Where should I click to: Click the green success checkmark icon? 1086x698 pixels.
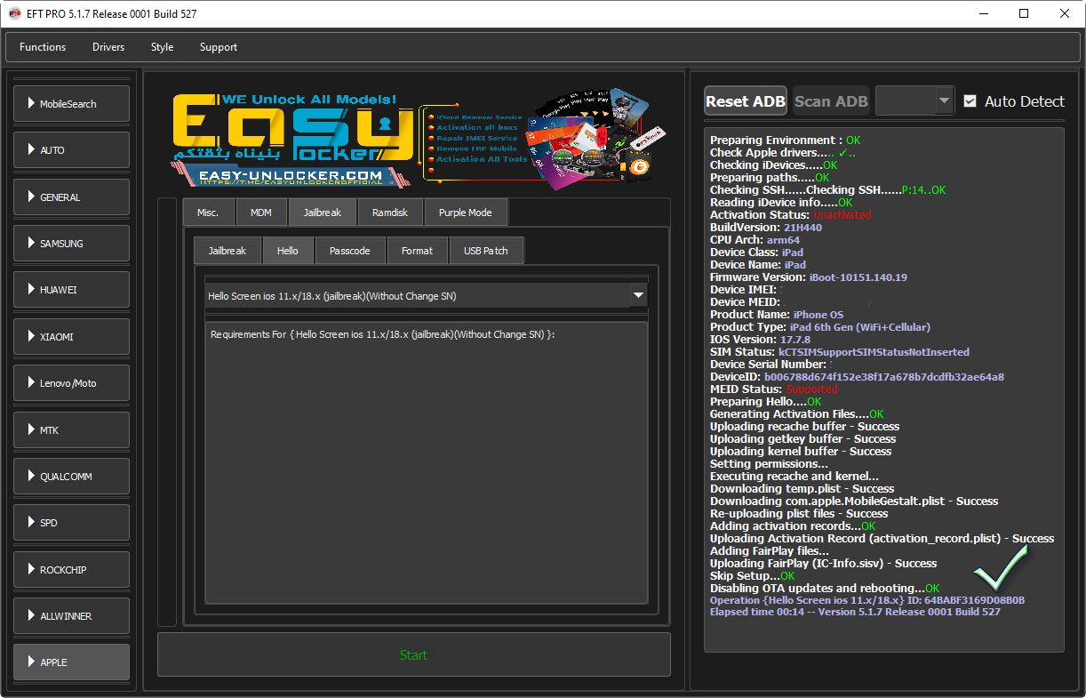pyautogui.click(x=1000, y=569)
